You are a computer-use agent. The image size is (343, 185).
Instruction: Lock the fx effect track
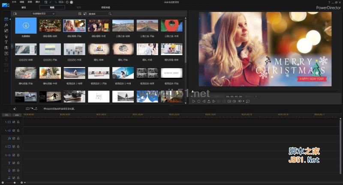pyautogui.click(x=18, y=138)
